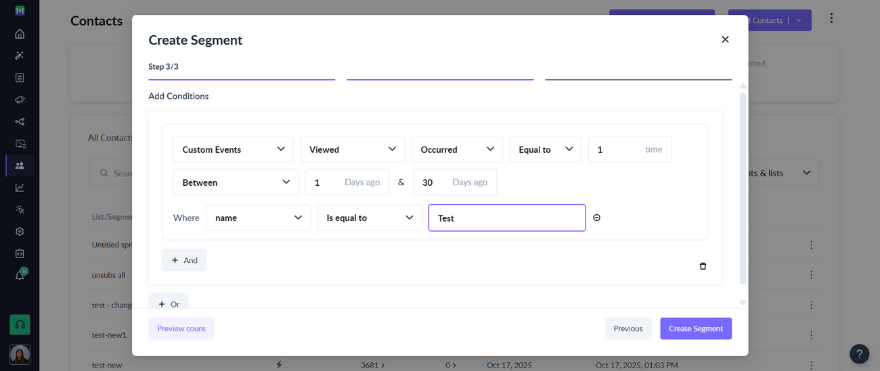The width and height of the screenshot is (880, 371).
Task: Open the Contacts people icon in sidebar
Action: point(20,166)
